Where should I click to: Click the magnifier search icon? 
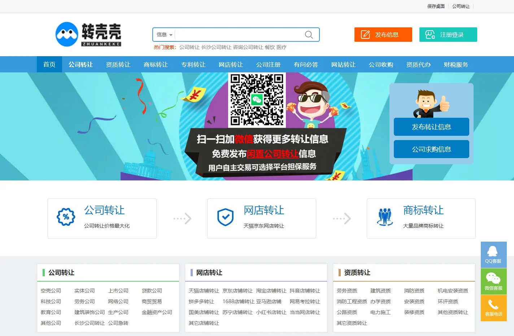point(309,35)
